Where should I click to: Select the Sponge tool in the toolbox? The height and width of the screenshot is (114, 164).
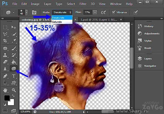pos(13,69)
